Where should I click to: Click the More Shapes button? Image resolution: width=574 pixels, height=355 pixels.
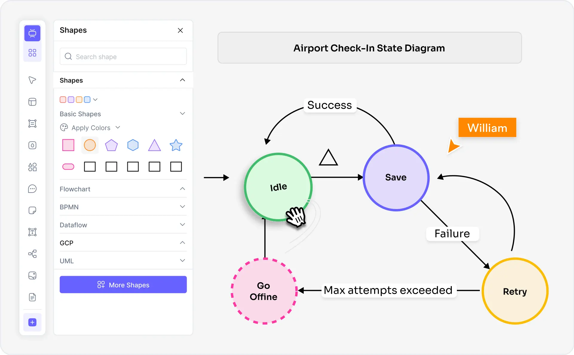(x=123, y=285)
